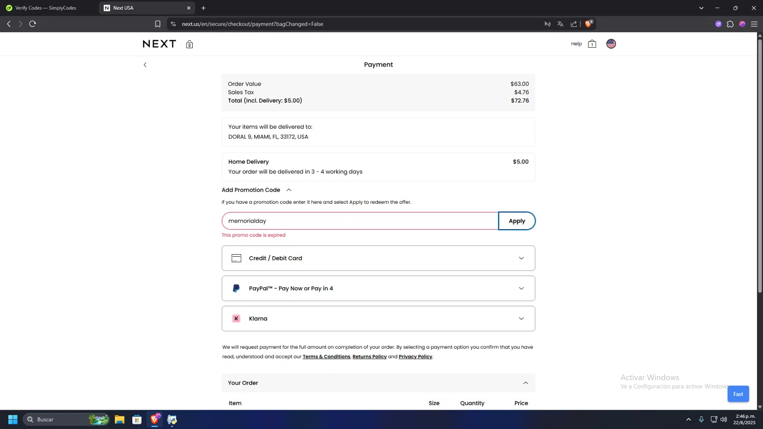Viewport: 763px width, 429px height.
Task: Go back using the Payment page arrow
Action: tap(145, 65)
